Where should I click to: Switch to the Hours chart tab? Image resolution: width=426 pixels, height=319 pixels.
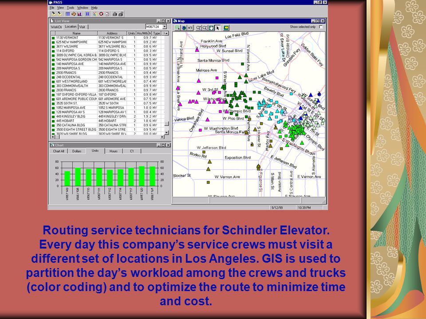[114, 151]
